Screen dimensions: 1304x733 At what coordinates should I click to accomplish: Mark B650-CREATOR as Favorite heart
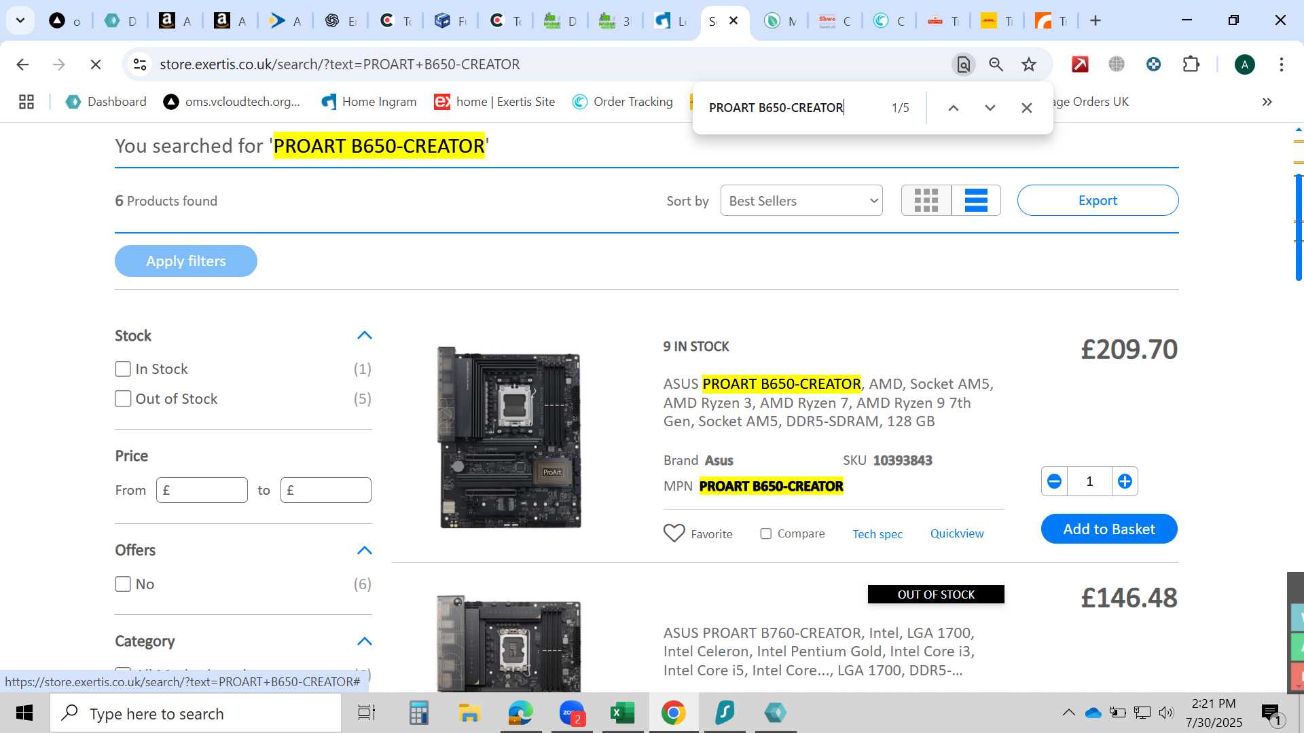click(x=674, y=533)
